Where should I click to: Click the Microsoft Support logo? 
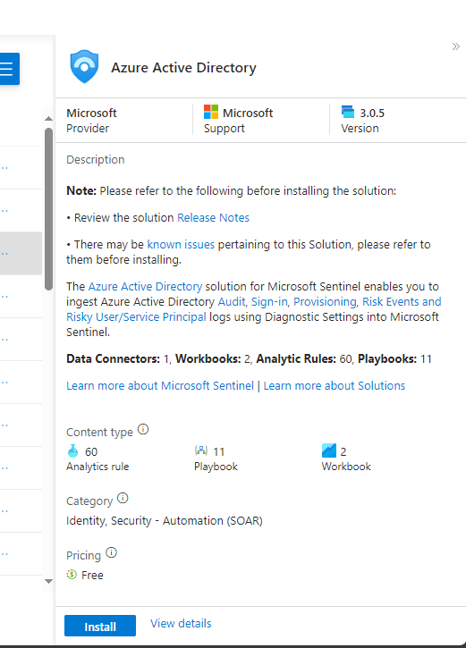point(211,112)
